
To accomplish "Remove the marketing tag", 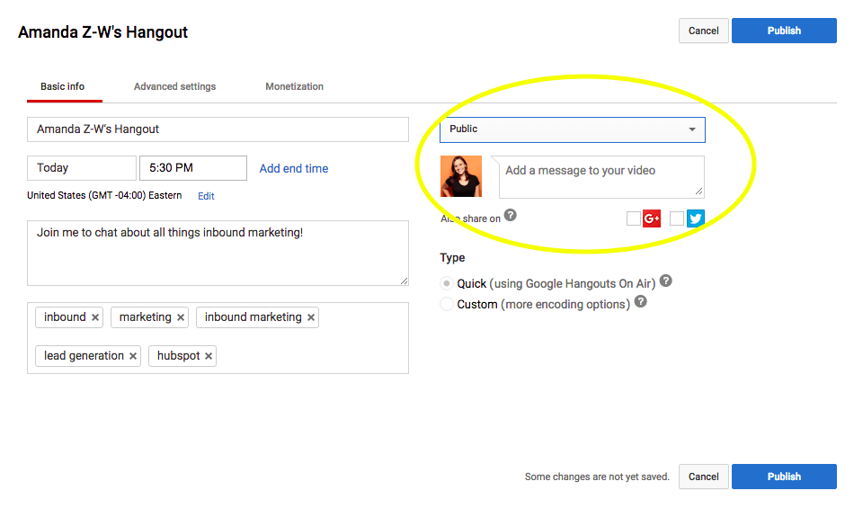I will (181, 317).
